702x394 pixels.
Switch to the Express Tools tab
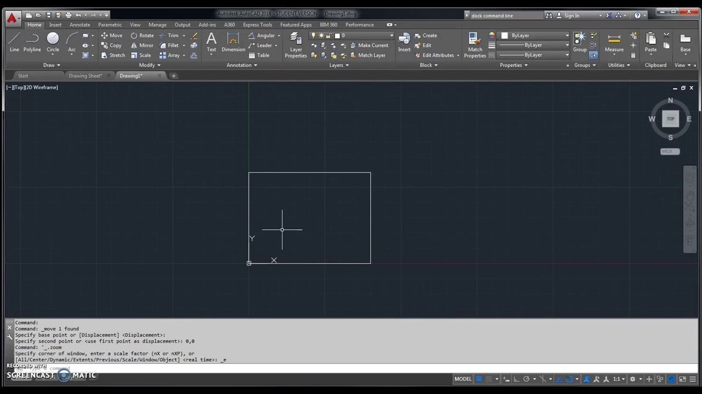(257, 25)
